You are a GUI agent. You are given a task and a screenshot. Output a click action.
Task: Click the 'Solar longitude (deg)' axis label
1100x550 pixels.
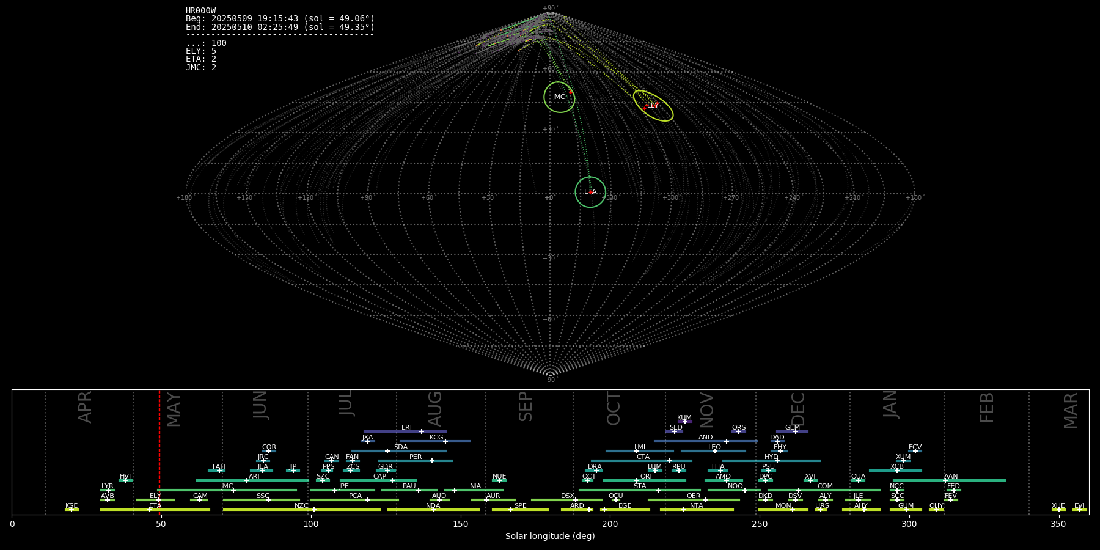[x=550, y=536]
